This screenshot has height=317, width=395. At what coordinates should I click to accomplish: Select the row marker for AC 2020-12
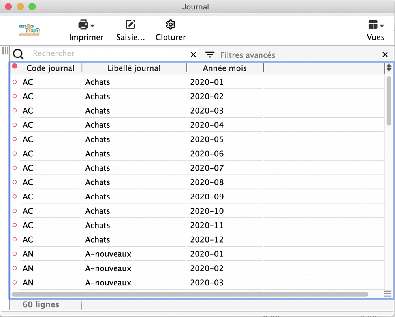pyautogui.click(x=15, y=239)
